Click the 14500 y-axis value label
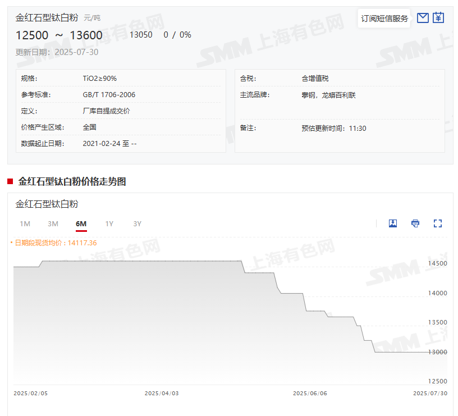 pos(438,264)
